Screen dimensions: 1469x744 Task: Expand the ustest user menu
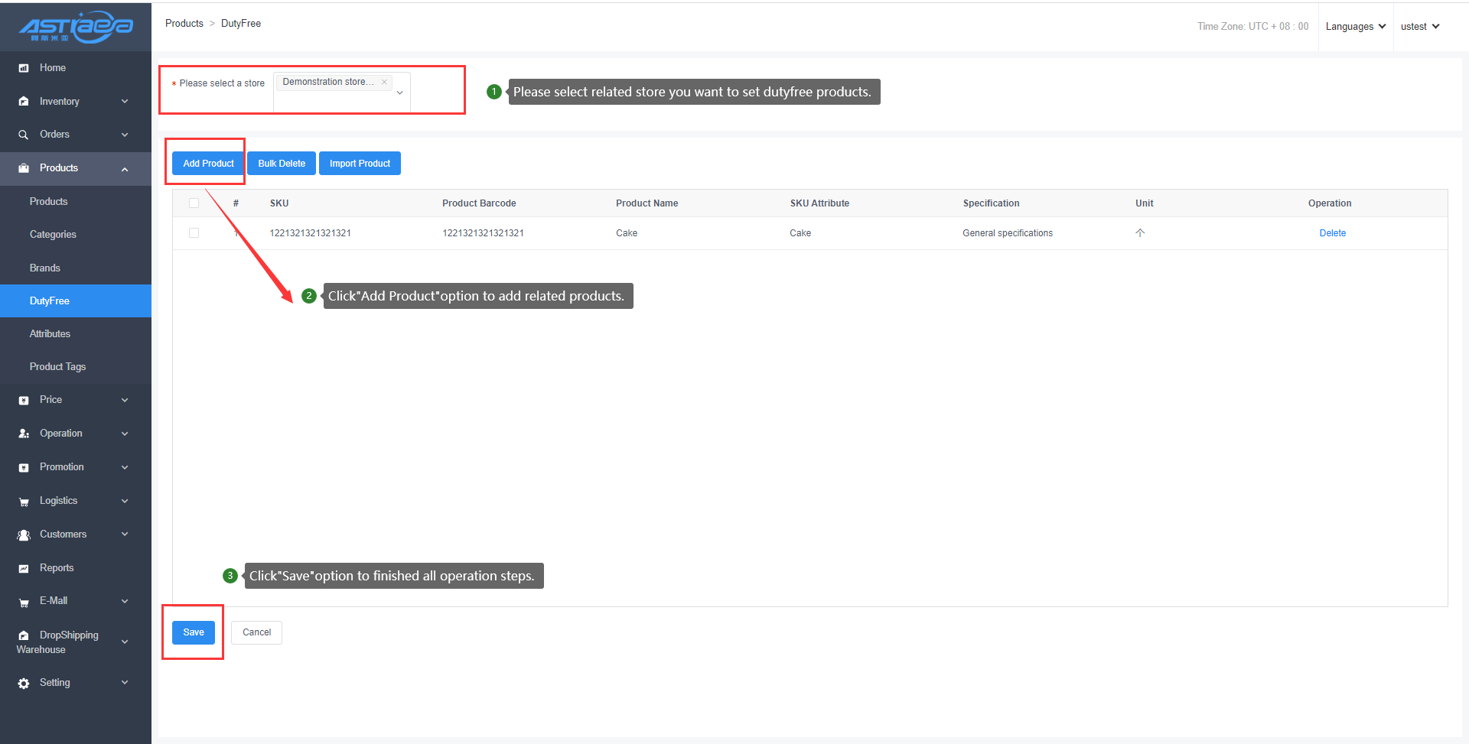[x=1419, y=27]
